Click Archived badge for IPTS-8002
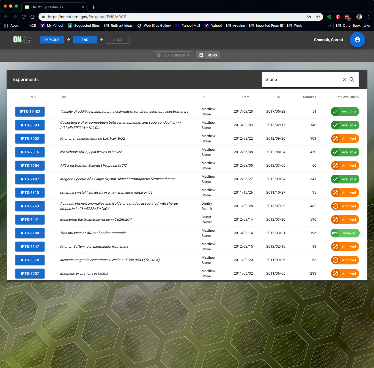Screen dimensions: 374x368 click(345, 139)
